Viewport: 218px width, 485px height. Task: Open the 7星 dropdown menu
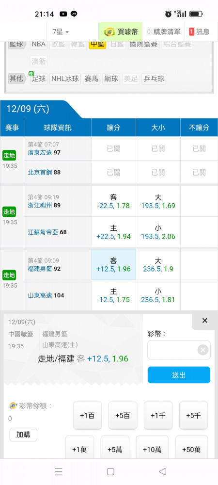pos(61,32)
